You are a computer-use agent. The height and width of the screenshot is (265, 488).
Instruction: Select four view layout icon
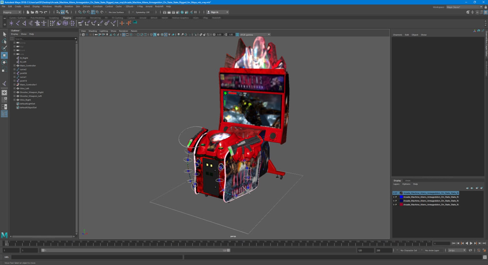(4, 100)
